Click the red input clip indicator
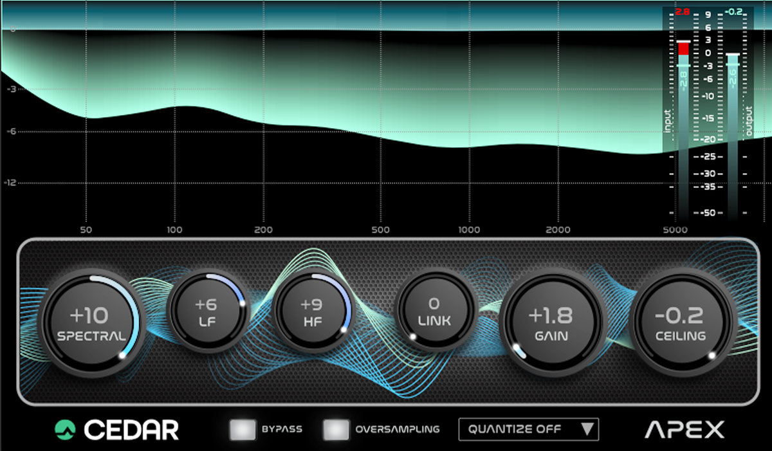Image resolution: width=772 pixels, height=451 pixels. coord(683,48)
